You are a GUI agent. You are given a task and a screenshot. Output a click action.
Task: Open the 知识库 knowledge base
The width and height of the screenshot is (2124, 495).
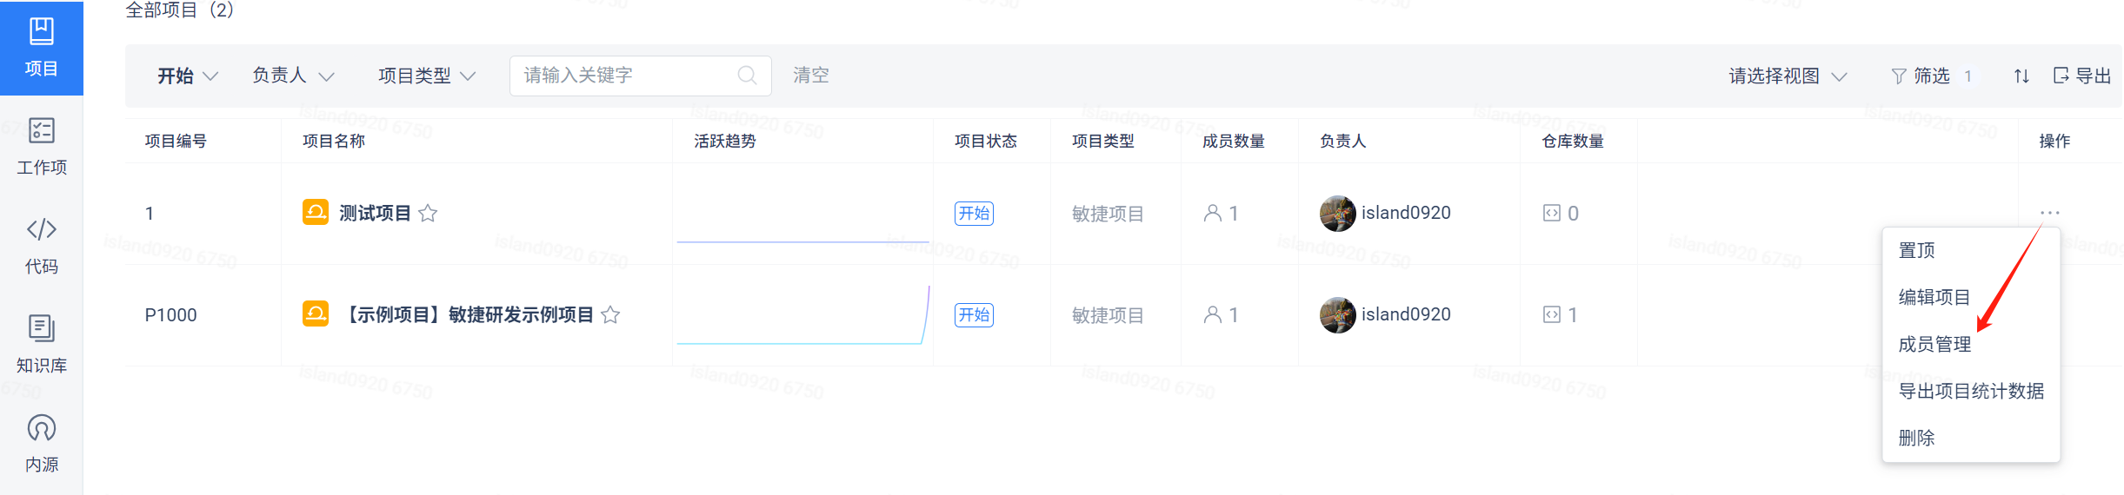pyautogui.click(x=41, y=345)
